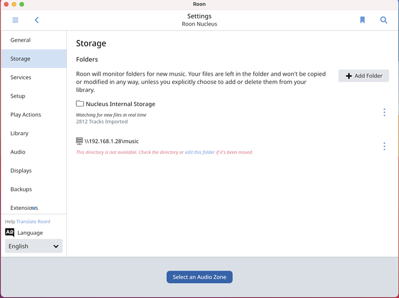Screen dimensions: 399x298
Task: Go to Library settings
Action: 33,134
